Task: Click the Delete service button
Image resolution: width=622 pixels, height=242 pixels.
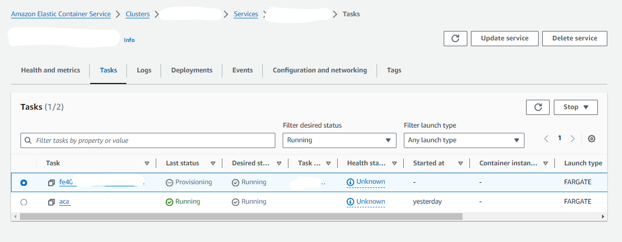Action: [x=574, y=38]
